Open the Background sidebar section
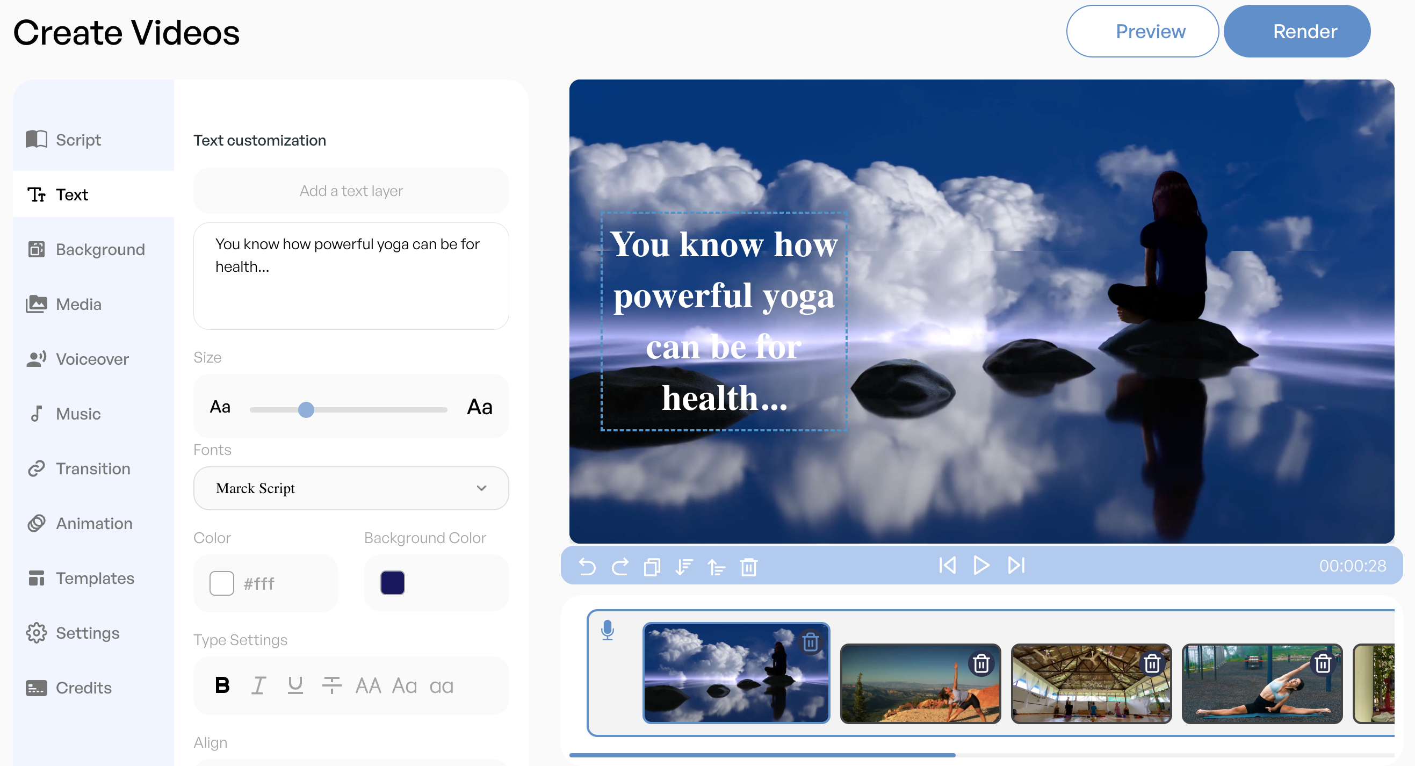This screenshot has width=1415, height=766. click(x=85, y=249)
